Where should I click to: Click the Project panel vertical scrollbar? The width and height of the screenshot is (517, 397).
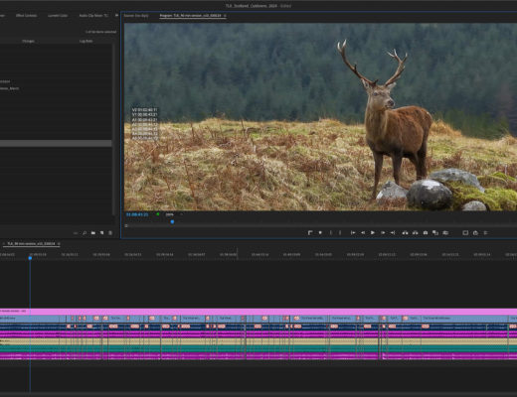coord(113,129)
